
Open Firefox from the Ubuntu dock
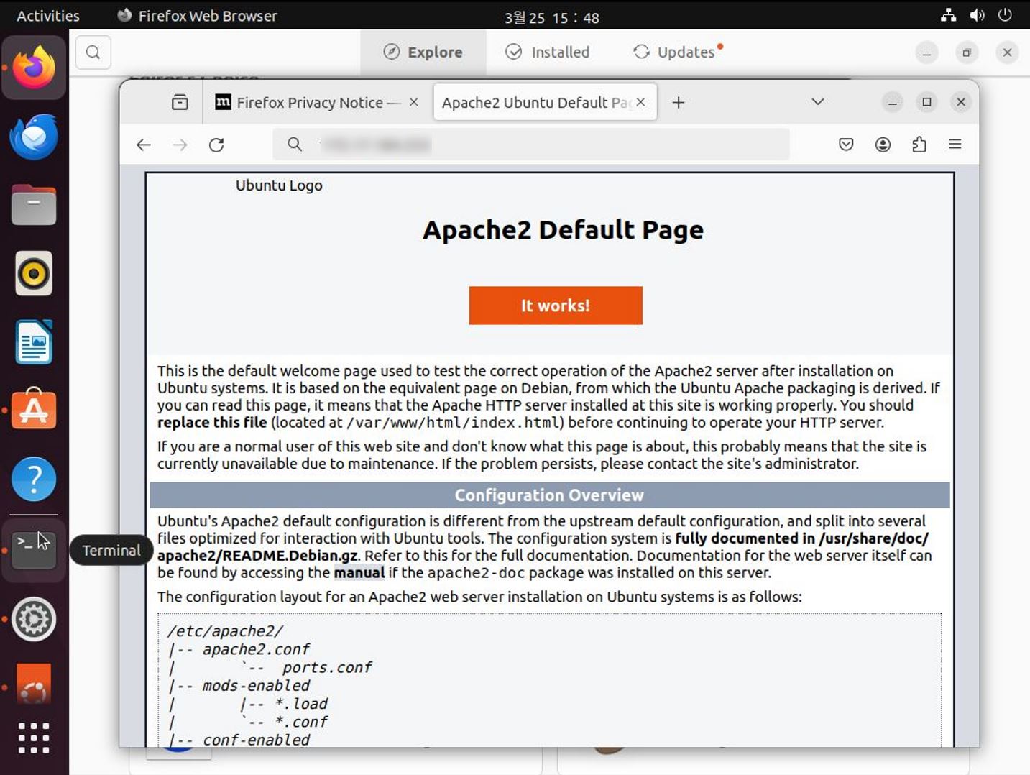click(34, 68)
